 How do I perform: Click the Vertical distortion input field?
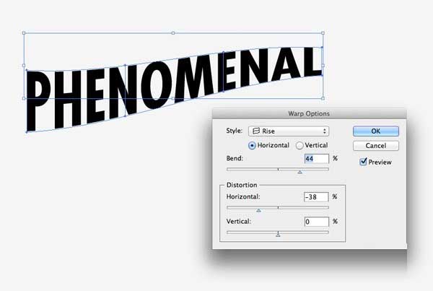point(317,222)
